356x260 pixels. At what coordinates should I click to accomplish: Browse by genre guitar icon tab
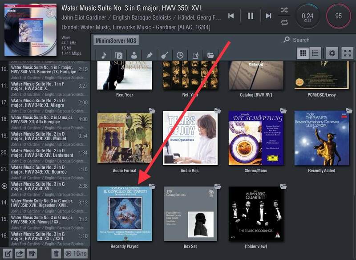point(165,55)
